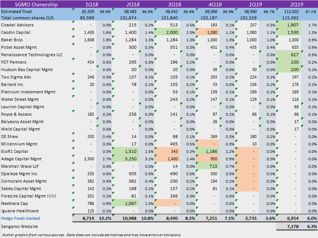Image resolution: width=318 pixels, height=238 pixels.
Task: Select the '2Q18' column header
Action: click(133, 4)
